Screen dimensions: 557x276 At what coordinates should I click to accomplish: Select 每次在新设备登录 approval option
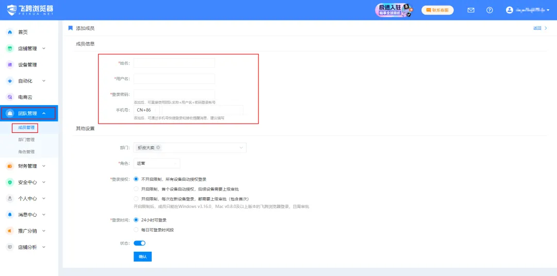click(136, 199)
